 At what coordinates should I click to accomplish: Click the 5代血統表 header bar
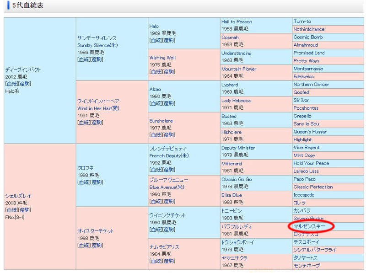(x=27, y=5)
